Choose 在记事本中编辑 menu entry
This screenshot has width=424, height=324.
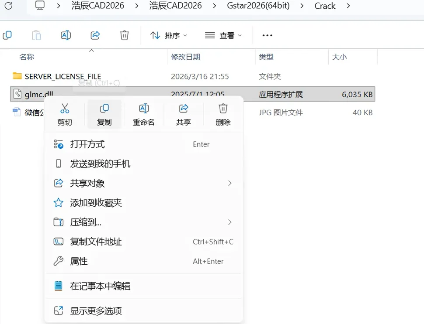coord(143,286)
